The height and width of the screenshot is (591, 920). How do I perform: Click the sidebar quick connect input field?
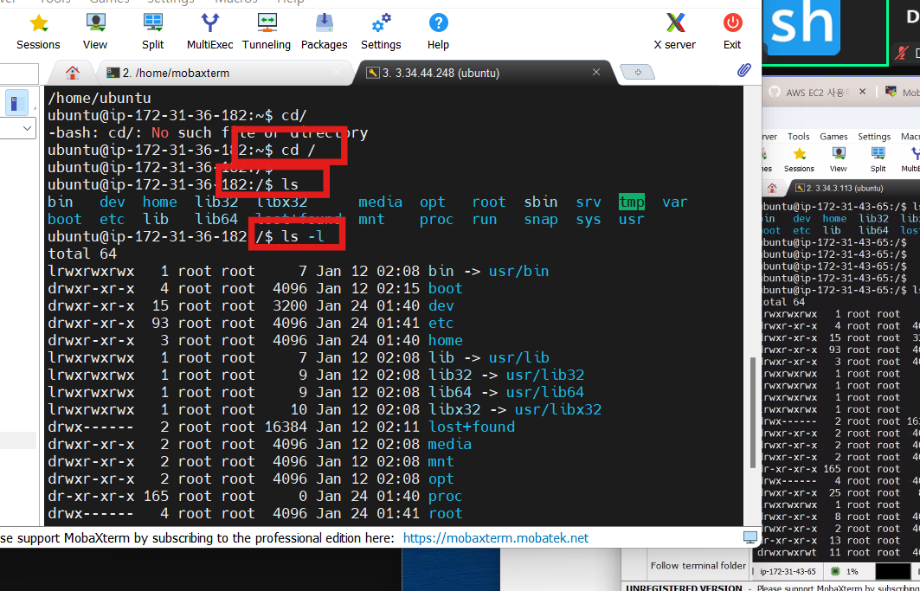click(19, 74)
